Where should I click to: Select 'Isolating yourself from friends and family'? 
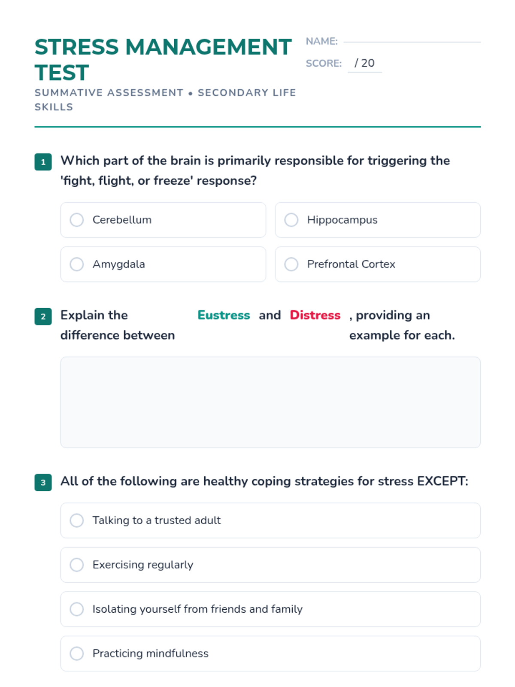(x=77, y=609)
